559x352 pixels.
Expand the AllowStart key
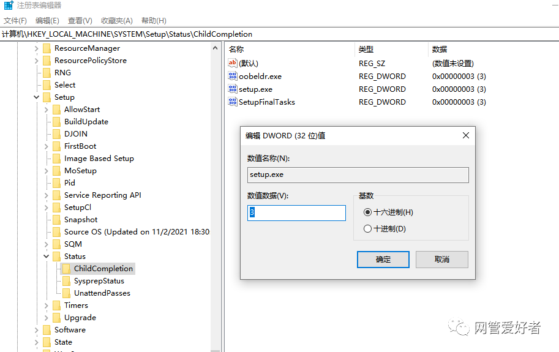46,110
